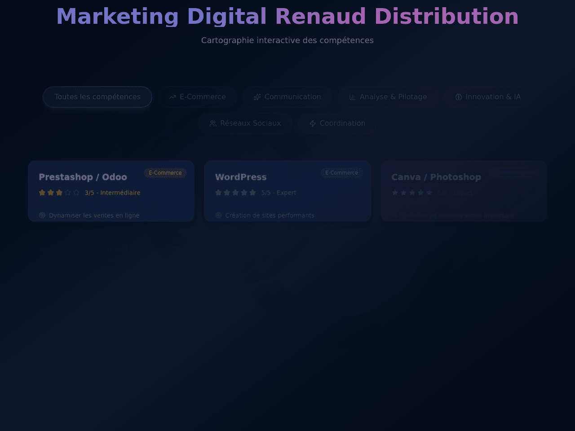Click the E-Commerce badge on Prestashop card
The height and width of the screenshot is (431, 575).
(x=165, y=173)
